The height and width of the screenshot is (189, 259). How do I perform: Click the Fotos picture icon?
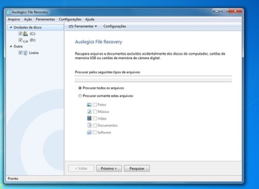click(x=89, y=105)
